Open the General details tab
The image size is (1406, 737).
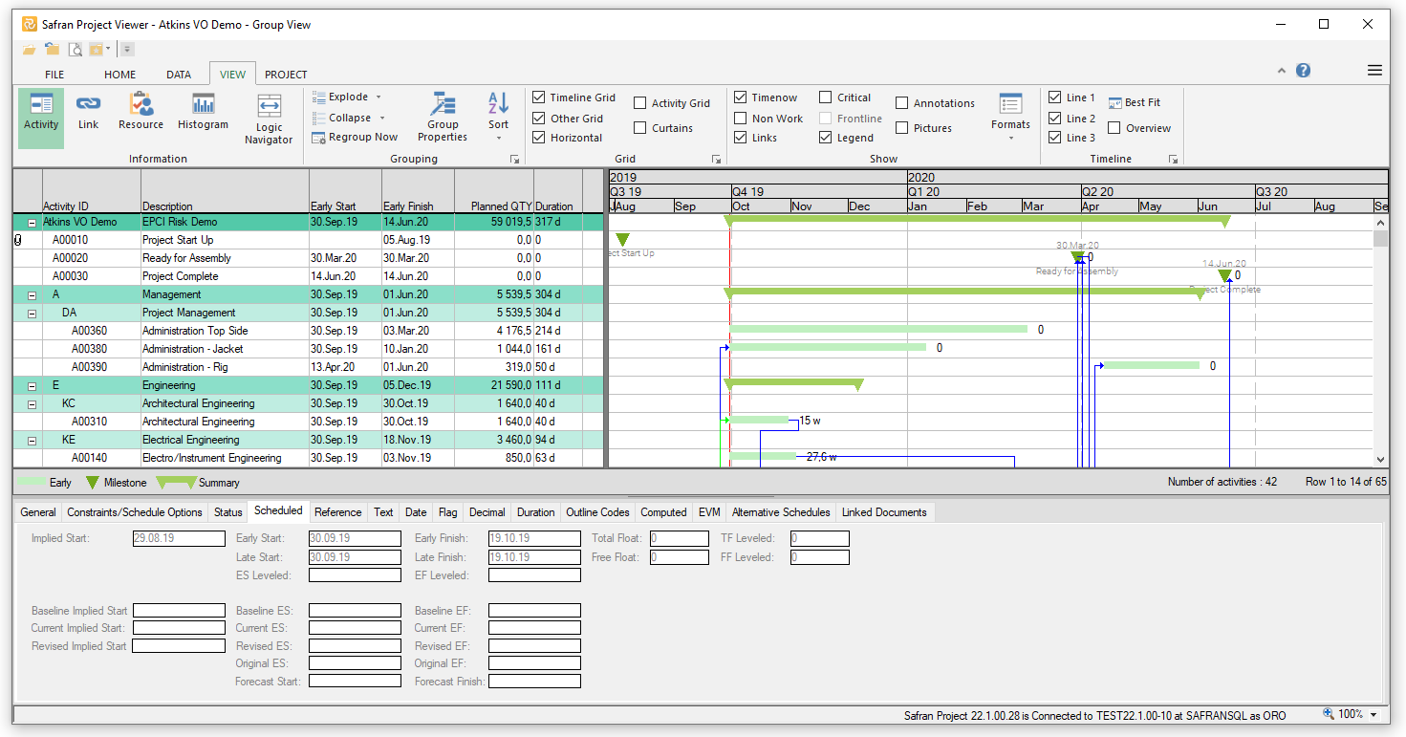tap(38, 512)
